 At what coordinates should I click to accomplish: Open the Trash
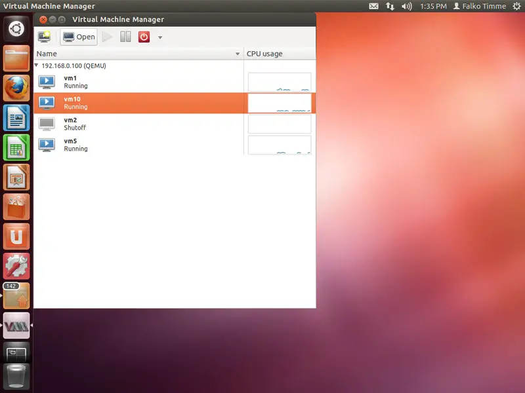16,377
